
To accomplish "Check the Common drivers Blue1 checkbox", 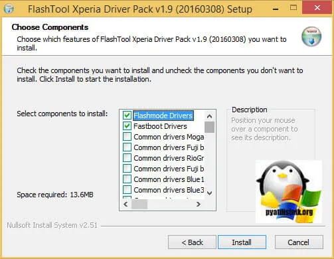I will pos(127,179).
